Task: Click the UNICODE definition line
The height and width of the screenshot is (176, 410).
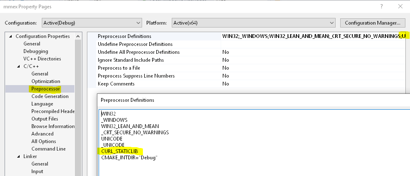Action: [112, 139]
